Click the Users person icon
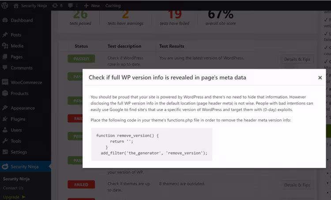Screen dimensions: 331x200 (x=5, y=130)
